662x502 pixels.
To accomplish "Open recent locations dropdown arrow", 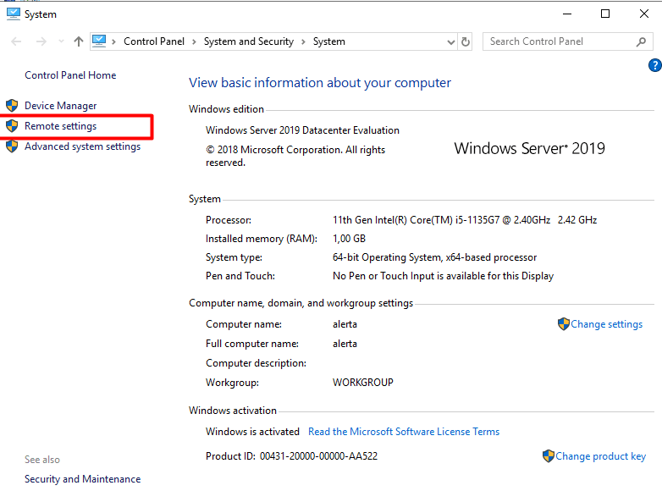I will 61,41.
